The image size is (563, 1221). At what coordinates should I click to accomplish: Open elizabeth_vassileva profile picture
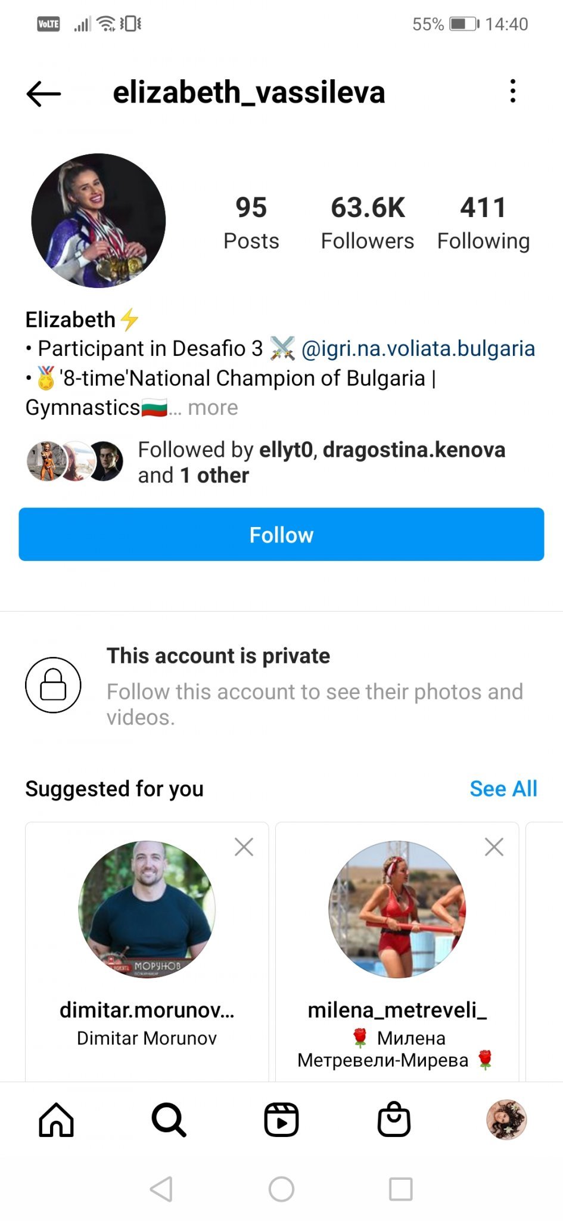click(98, 221)
